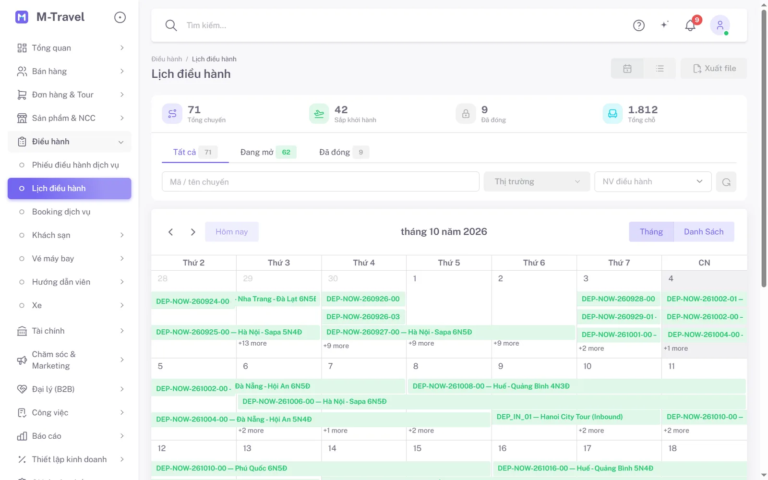Image resolution: width=768 pixels, height=480 pixels.
Task: Expand the Tài chính menu
Action: pos(70,331)
